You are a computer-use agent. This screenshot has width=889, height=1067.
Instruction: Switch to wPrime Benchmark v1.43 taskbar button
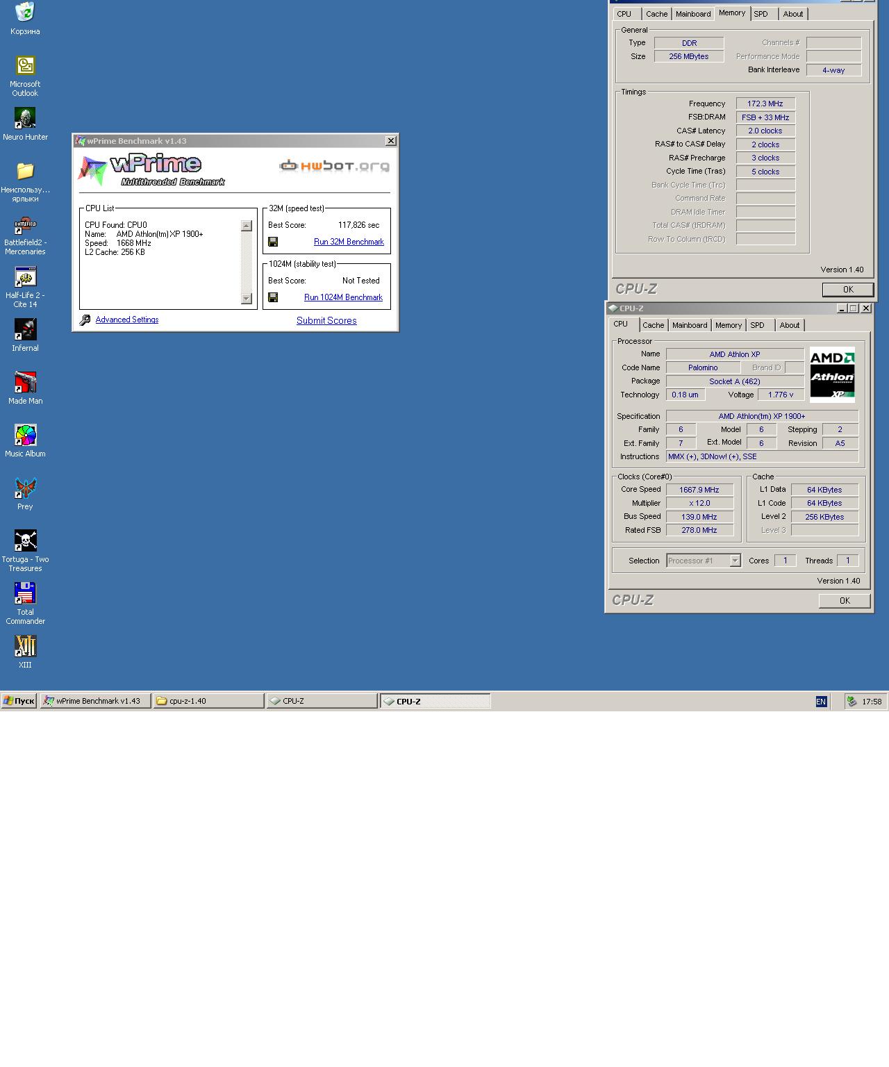[95, 701]
